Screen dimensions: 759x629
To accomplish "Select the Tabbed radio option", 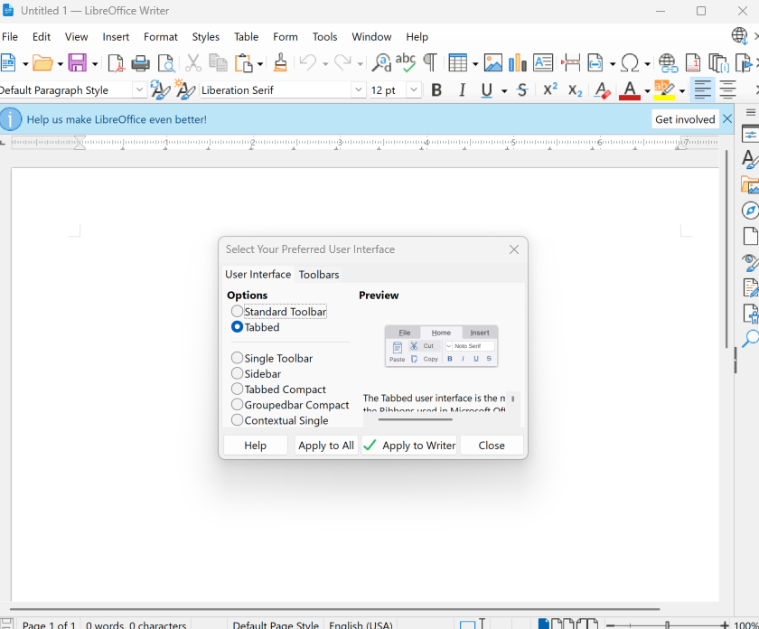I will (x=237, y=327).
